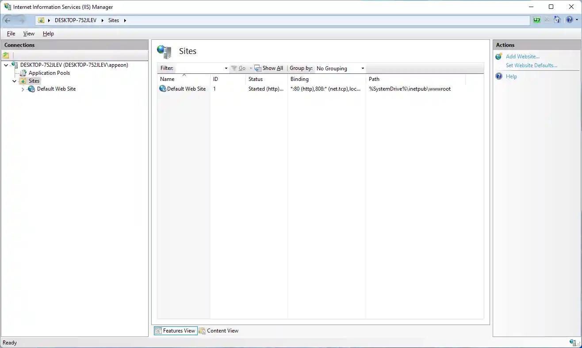Viewport: 582px width, 348px height.
Task: Open the File menu
Action: pos(11,34)
